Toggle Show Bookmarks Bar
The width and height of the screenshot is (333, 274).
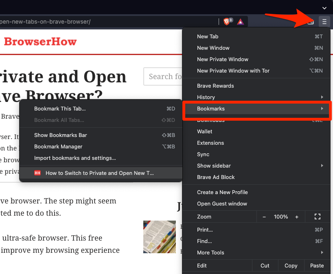click(x=61, y=135)
